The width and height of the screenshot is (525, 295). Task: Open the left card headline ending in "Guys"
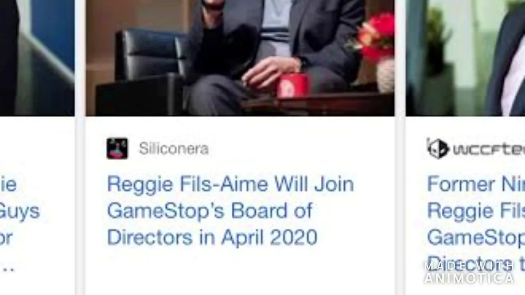coord(20,211)
